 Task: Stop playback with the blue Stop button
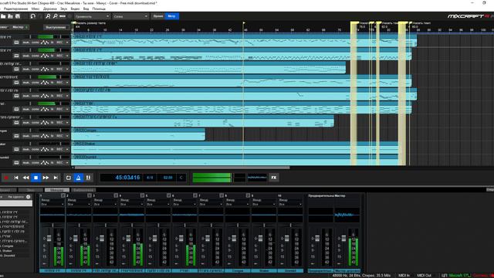click(x=36, y=178)
